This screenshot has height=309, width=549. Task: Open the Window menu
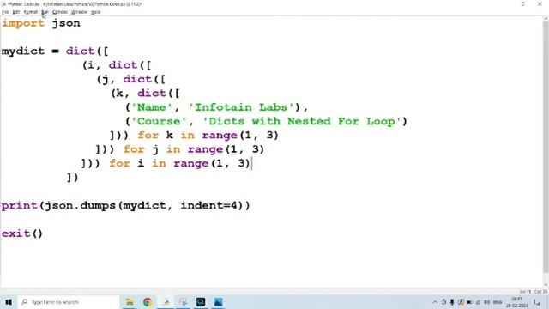[79, 12]
